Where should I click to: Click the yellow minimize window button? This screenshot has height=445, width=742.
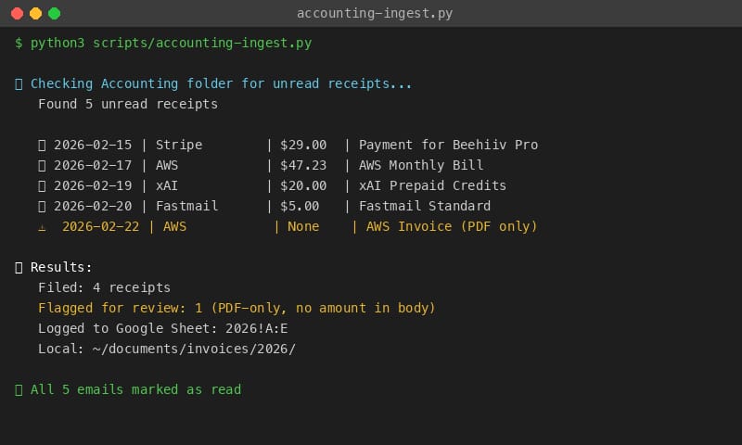[x=35, y=13]
